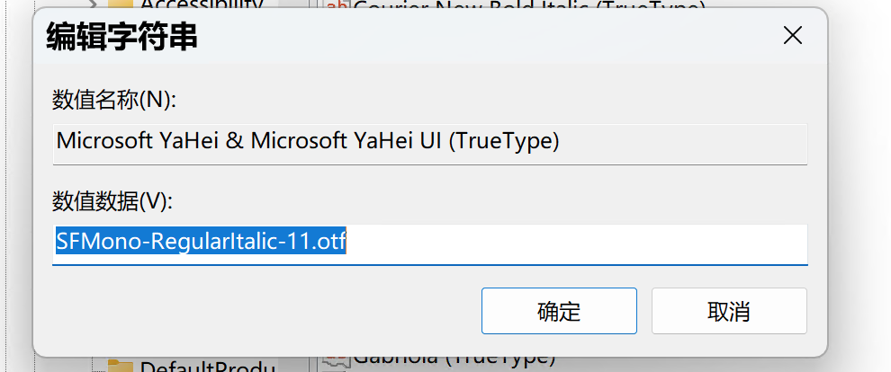This screenshot has height=372, width=891.
Task: Select the DefaultProdu tree item label
Action: [208, 367]
